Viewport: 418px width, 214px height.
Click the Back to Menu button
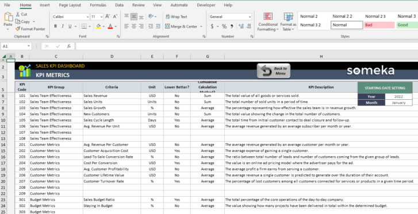274,71
